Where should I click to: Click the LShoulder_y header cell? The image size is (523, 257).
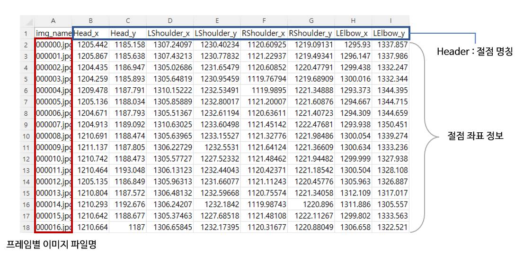click(217, 34)
